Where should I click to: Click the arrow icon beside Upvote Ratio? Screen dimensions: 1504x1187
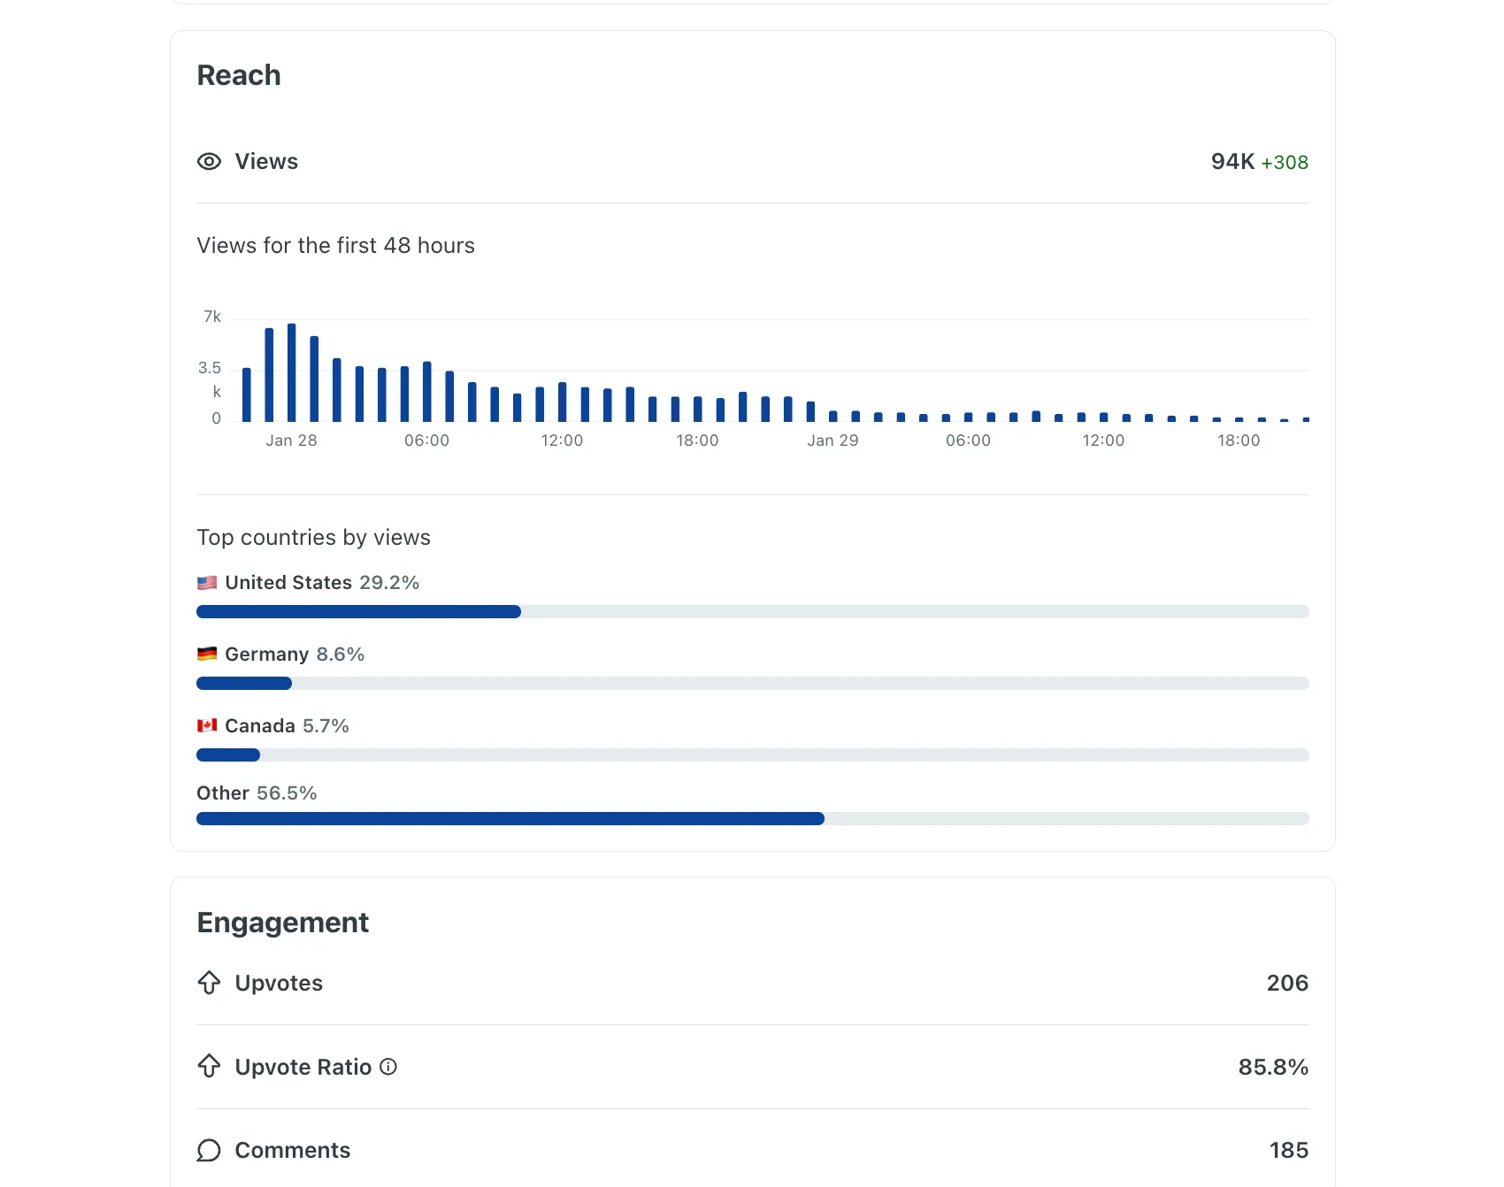coord(209,1067)
